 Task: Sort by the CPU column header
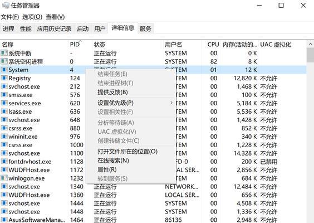[213, 44]
